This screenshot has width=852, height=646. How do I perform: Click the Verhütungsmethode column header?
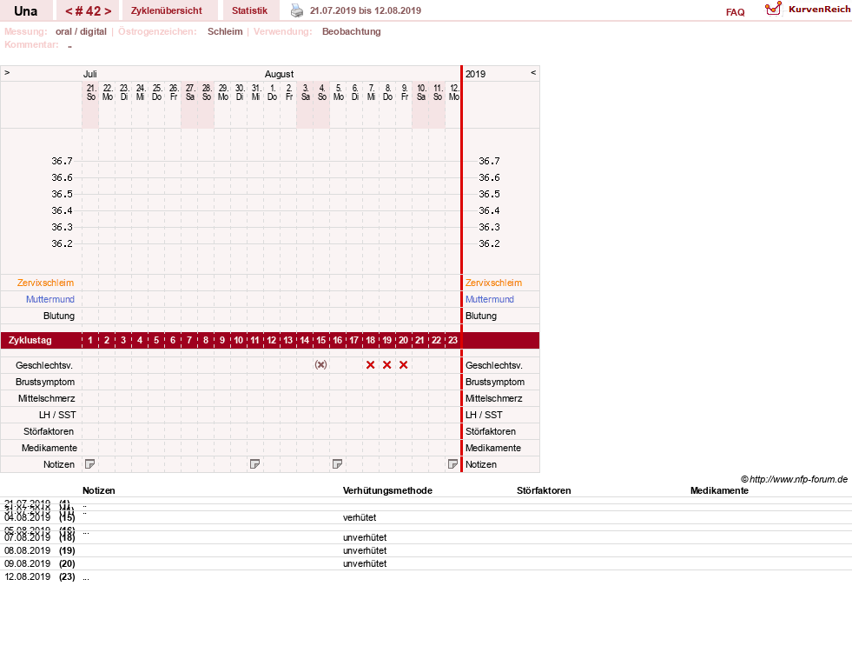(x=387, y=490)
